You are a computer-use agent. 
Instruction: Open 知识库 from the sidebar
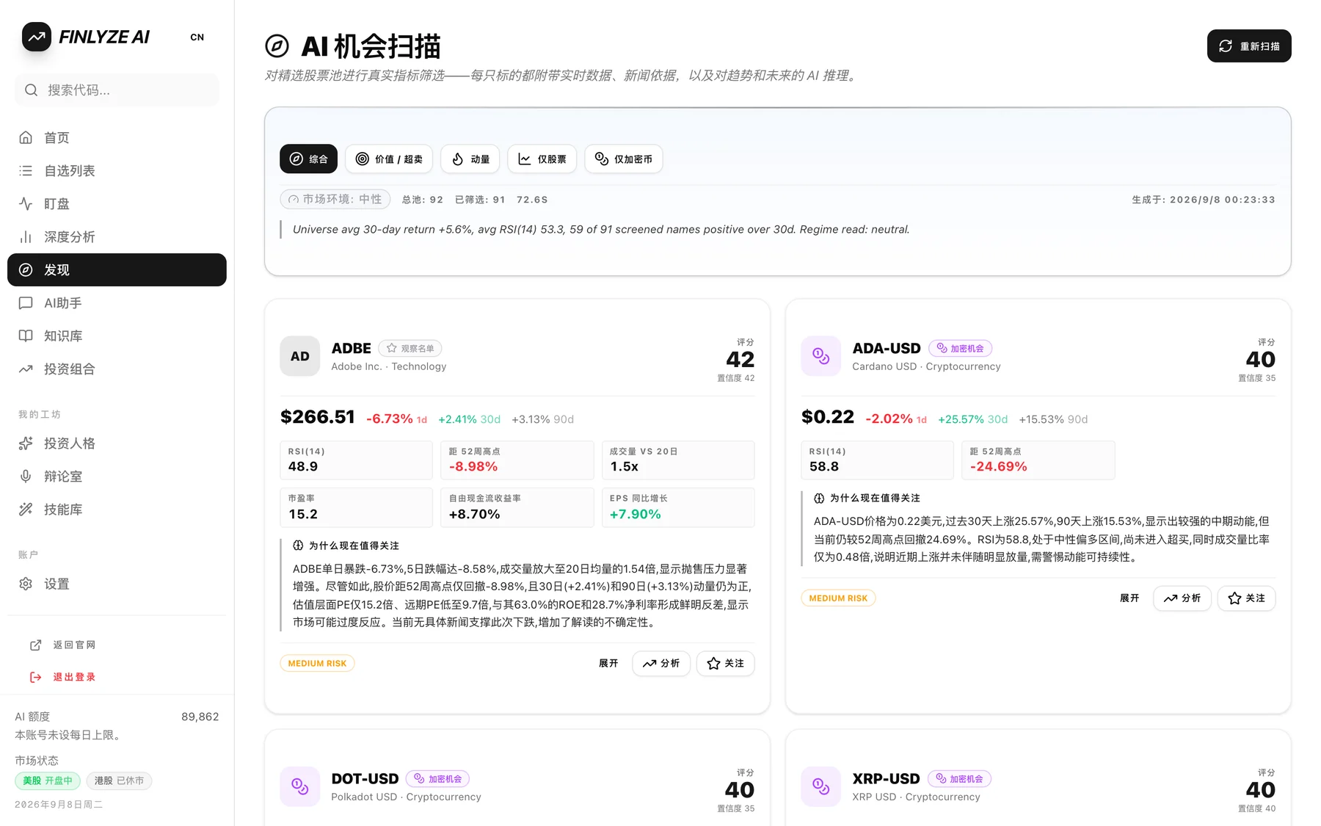click(117, 336)
